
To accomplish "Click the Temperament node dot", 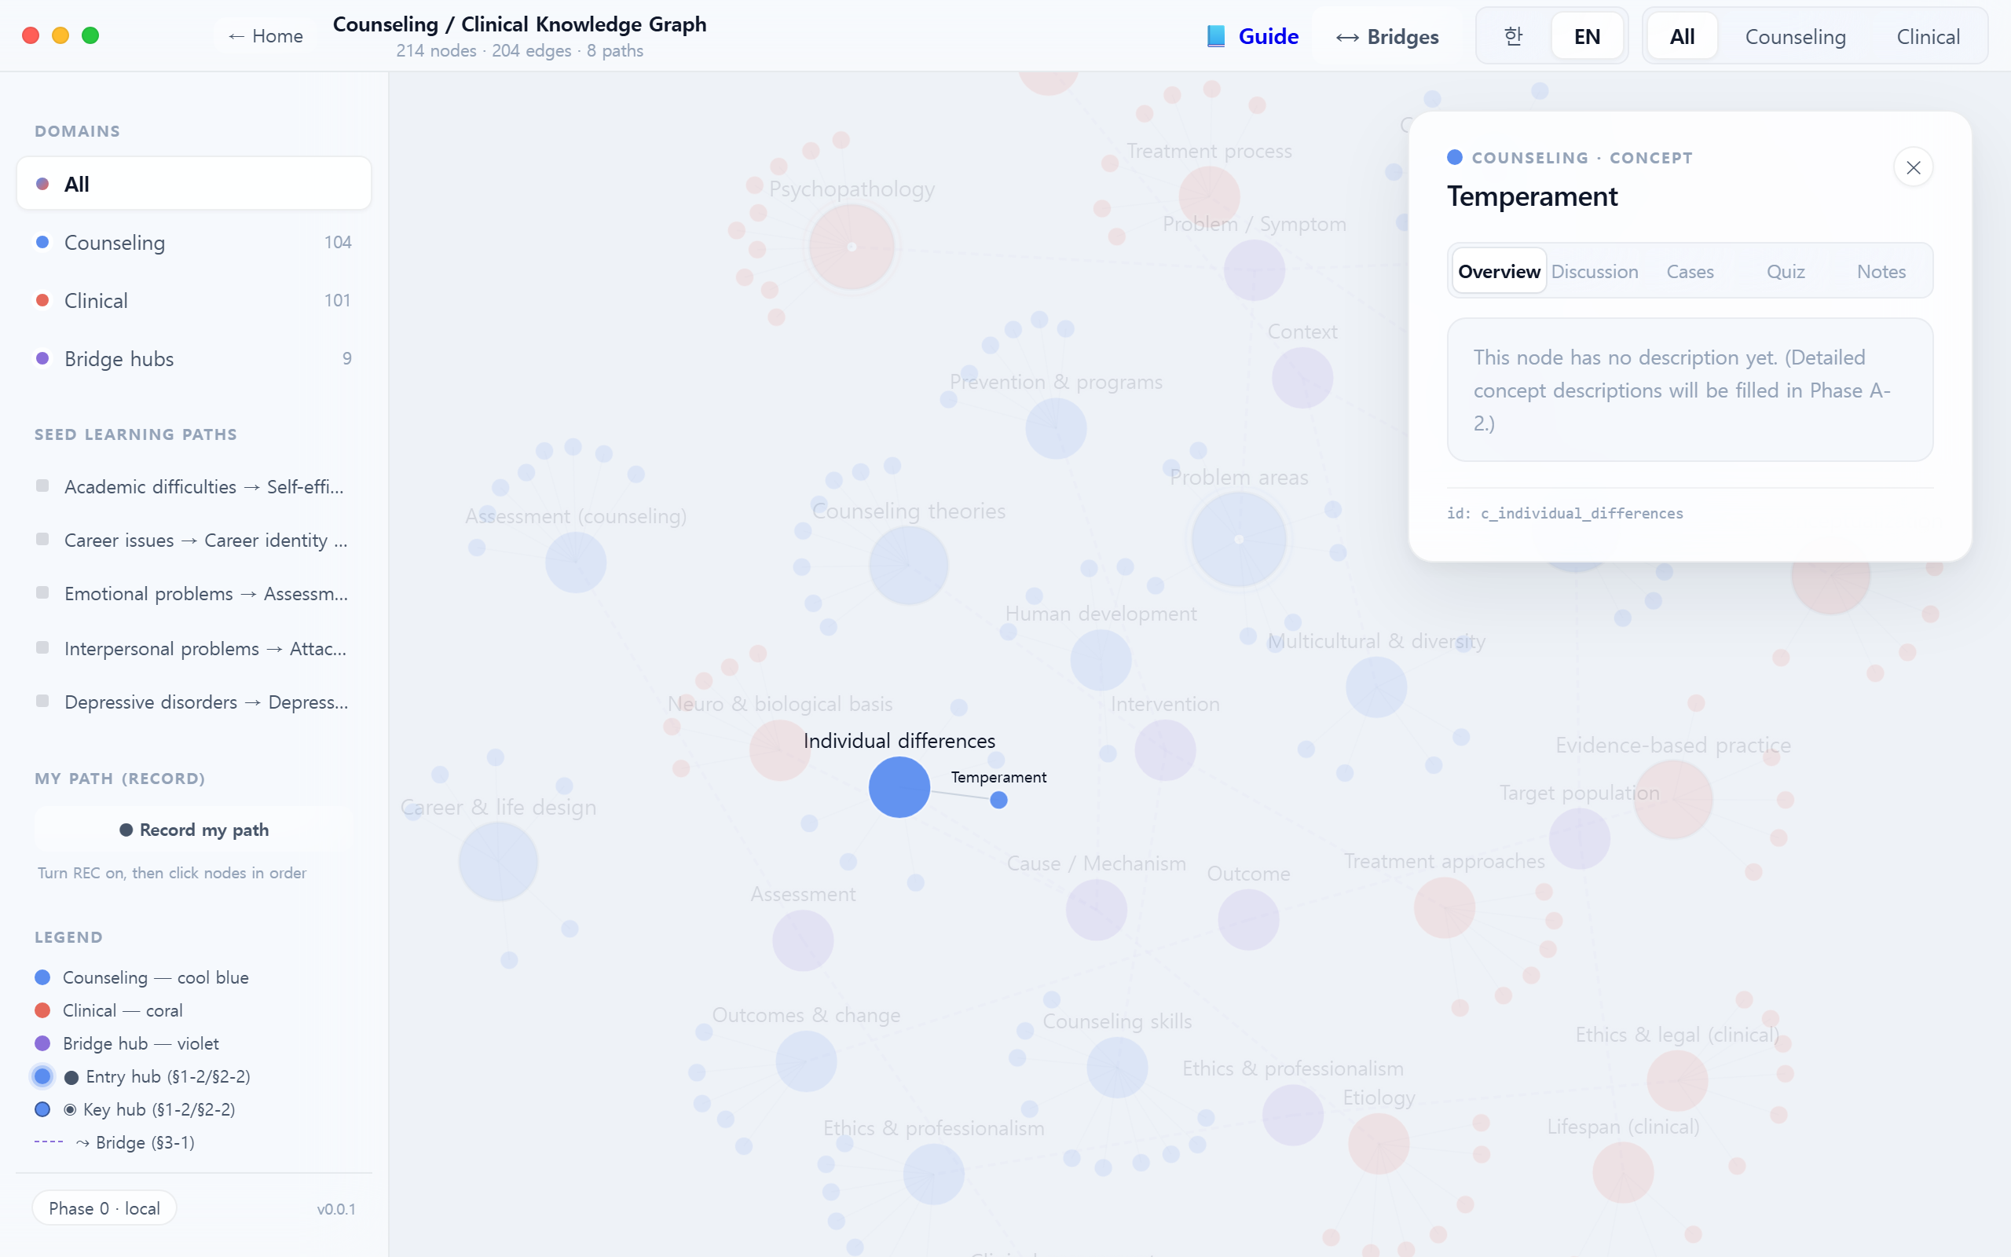I will click(999, 800).
